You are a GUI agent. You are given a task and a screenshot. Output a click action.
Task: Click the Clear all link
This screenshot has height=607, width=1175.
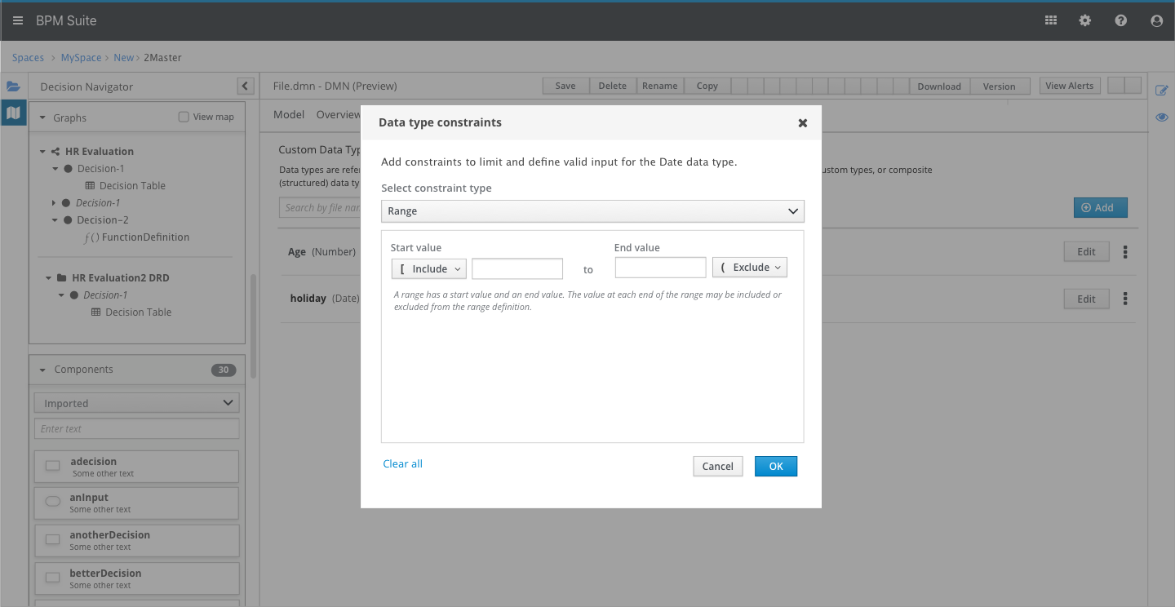coord(403,464)
